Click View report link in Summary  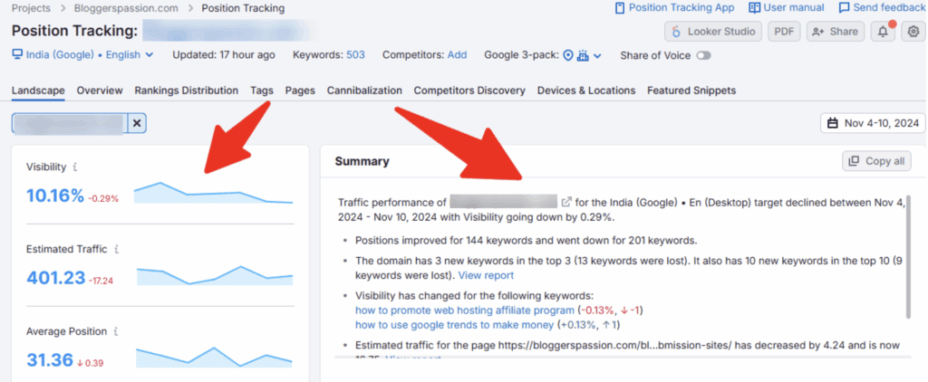pyautogui.click(x=486, y=275)
